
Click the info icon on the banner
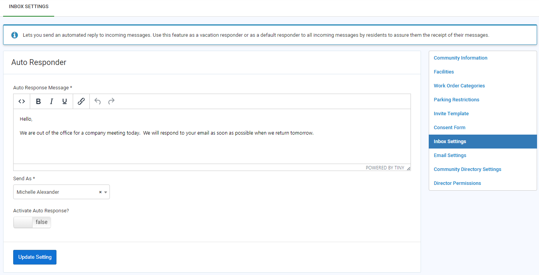[x=14, y=34]
